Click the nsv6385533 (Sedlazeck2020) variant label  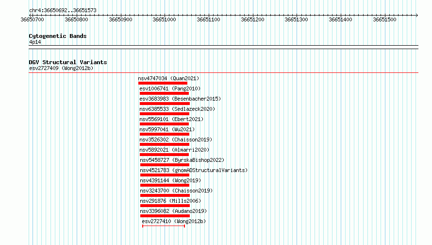[x=177, y=109]
